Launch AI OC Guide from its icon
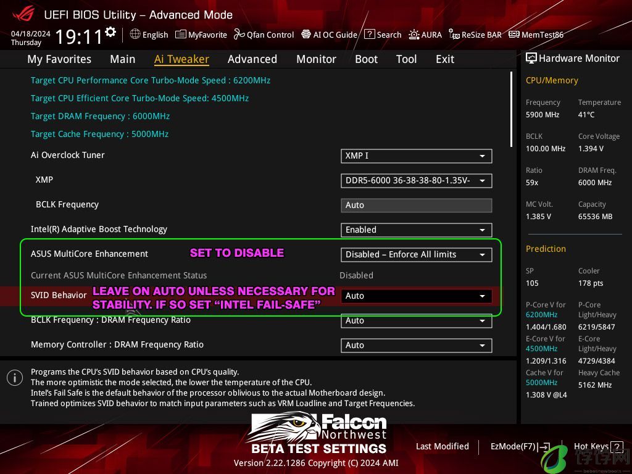 [306, 35]
